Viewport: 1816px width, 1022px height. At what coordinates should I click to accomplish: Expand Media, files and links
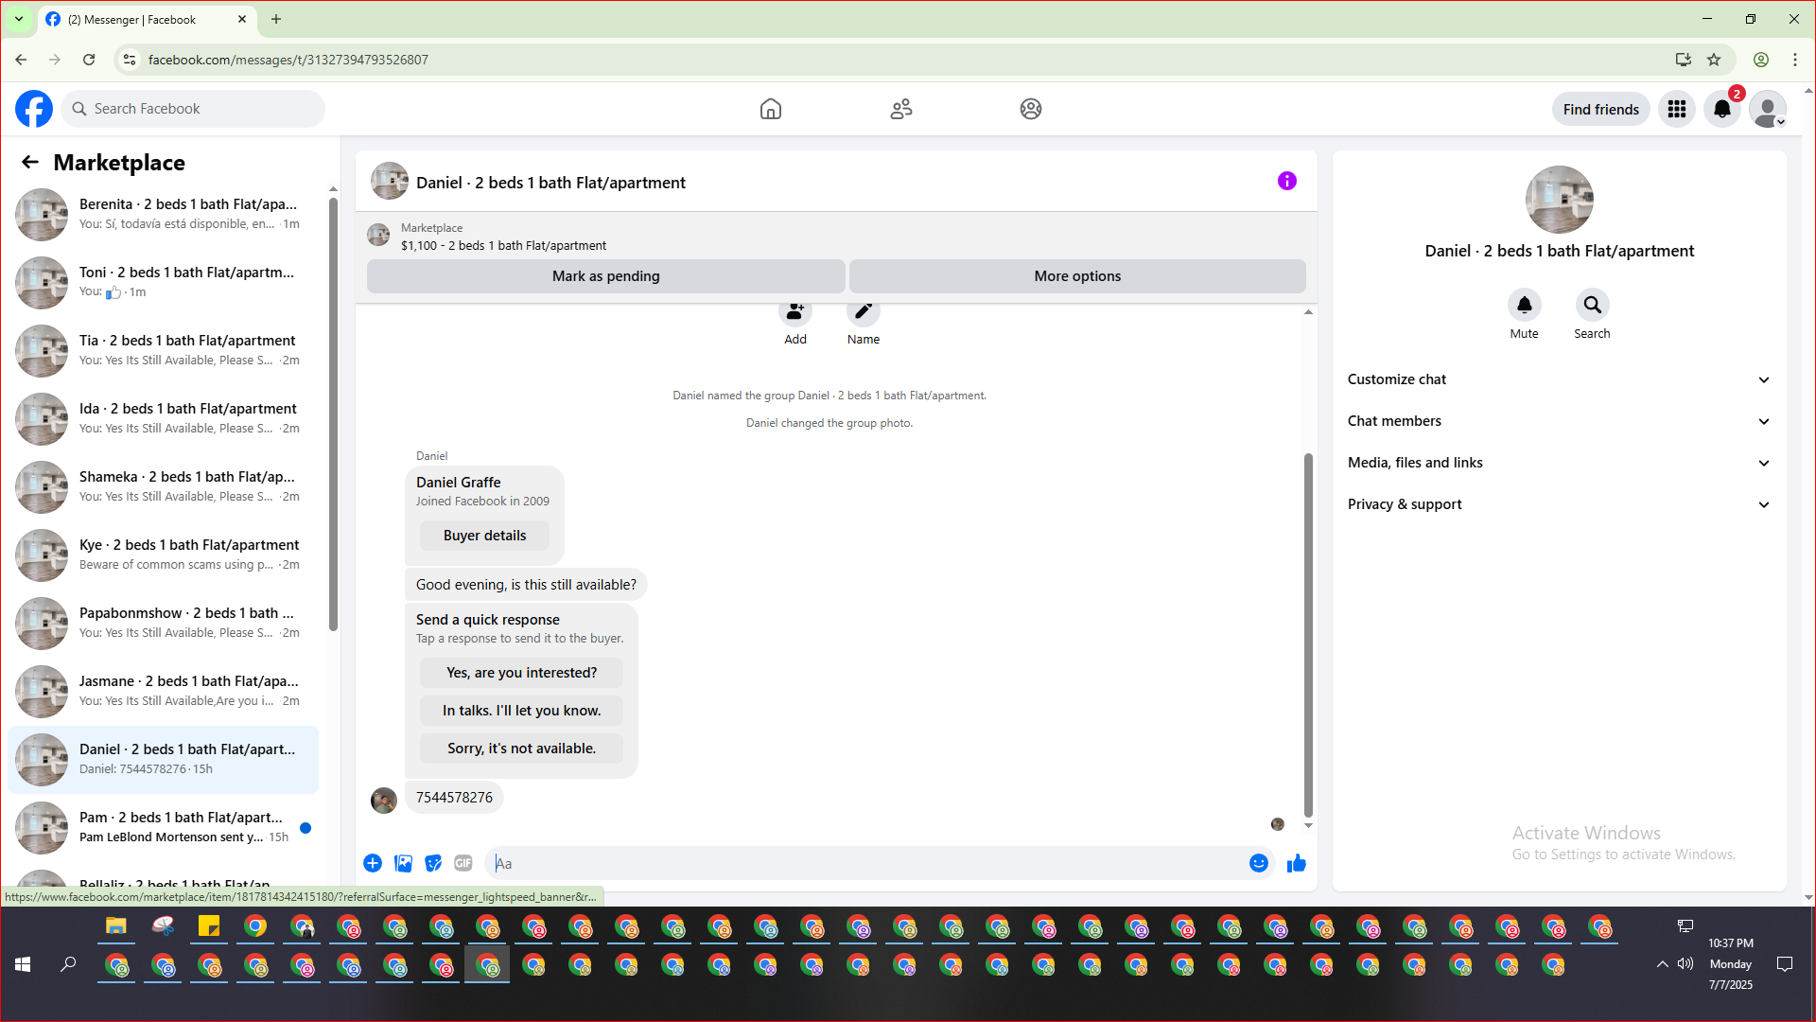click(x=1558, y=463)
